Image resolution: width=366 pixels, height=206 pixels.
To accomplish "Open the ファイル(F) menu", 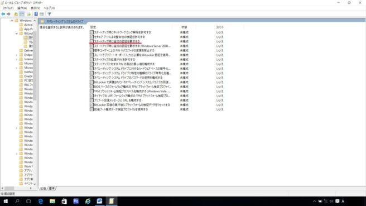I will (8, 8).
